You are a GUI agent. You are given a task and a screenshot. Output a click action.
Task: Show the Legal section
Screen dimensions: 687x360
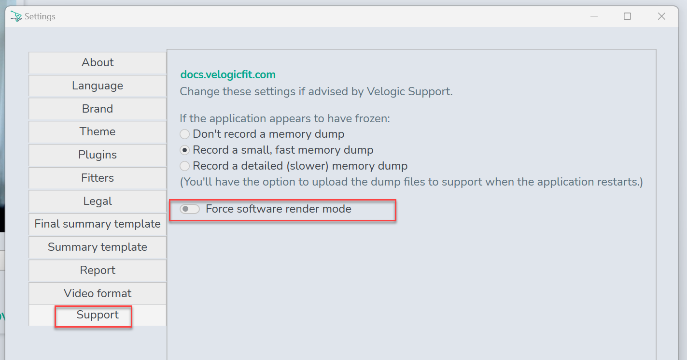click(x=98, y=201)
